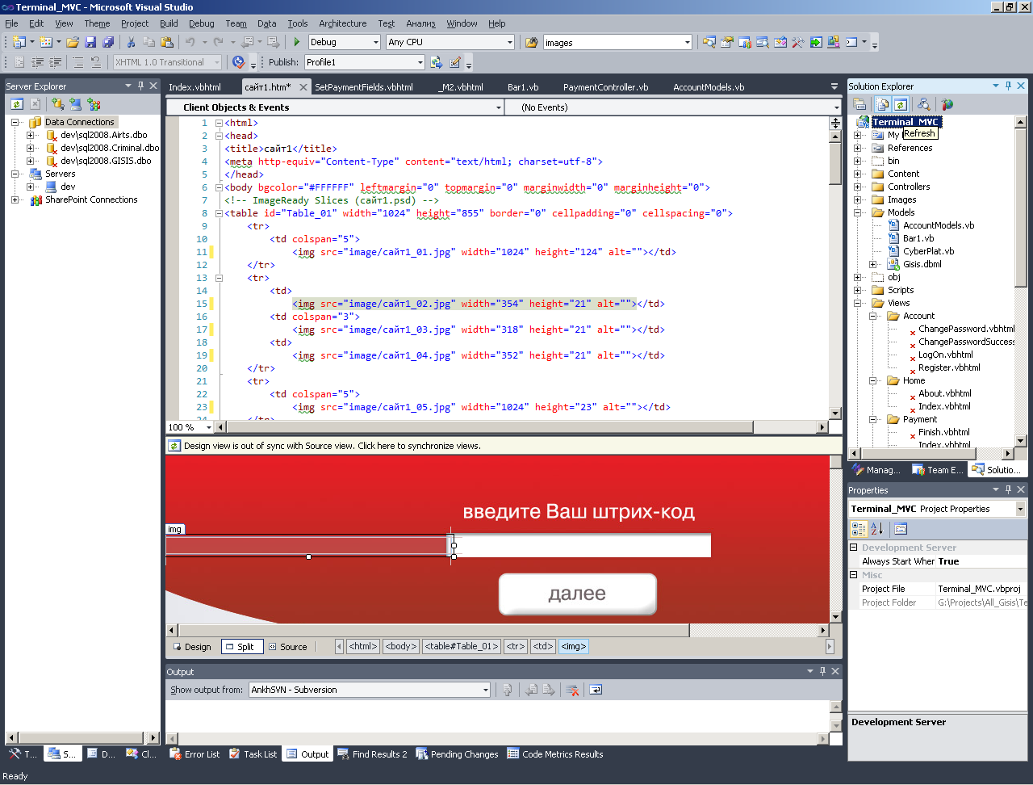Open the Toolbox hammer-and-wrench icon
This screenshot has height=785, width=1033.
(x=798, y=42)
